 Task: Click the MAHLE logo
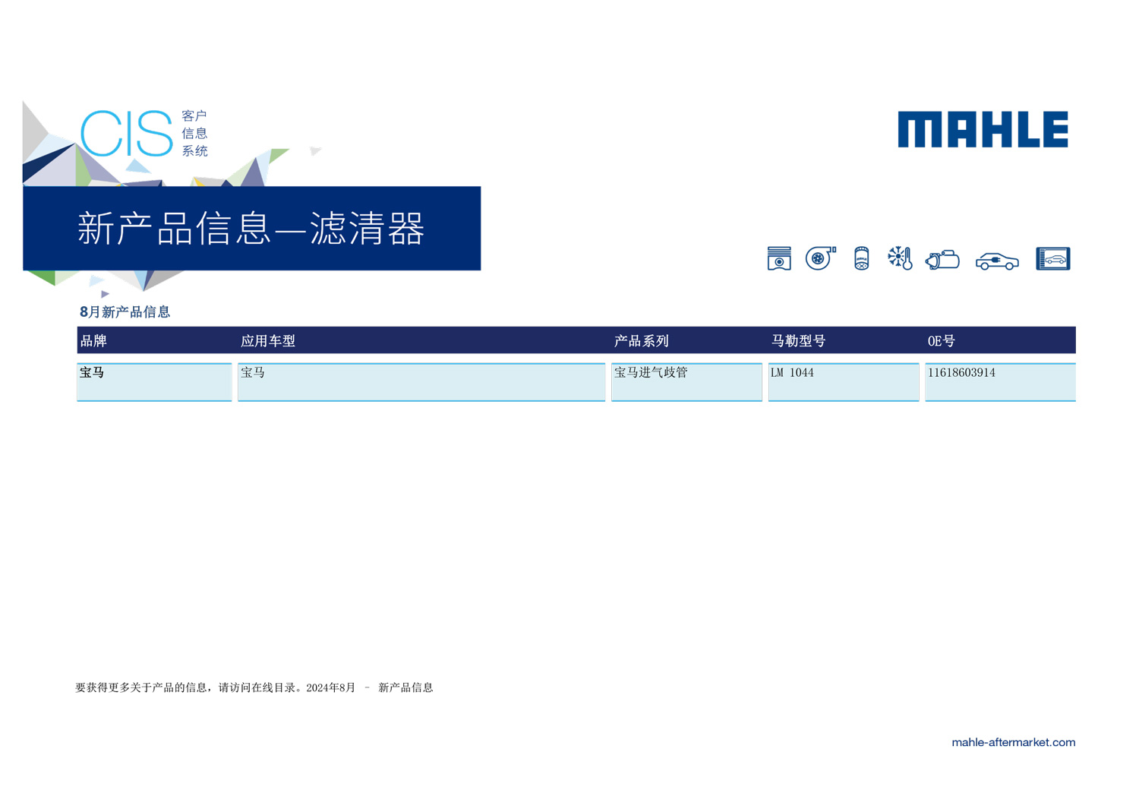coord(983,129)
